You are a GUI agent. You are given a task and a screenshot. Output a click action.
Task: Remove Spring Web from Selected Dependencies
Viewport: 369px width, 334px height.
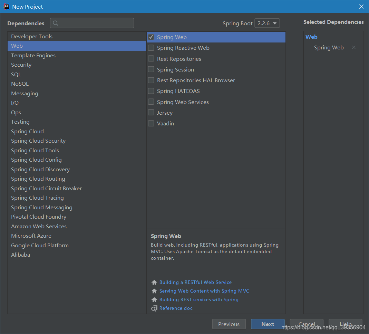[x=353, y=47]
